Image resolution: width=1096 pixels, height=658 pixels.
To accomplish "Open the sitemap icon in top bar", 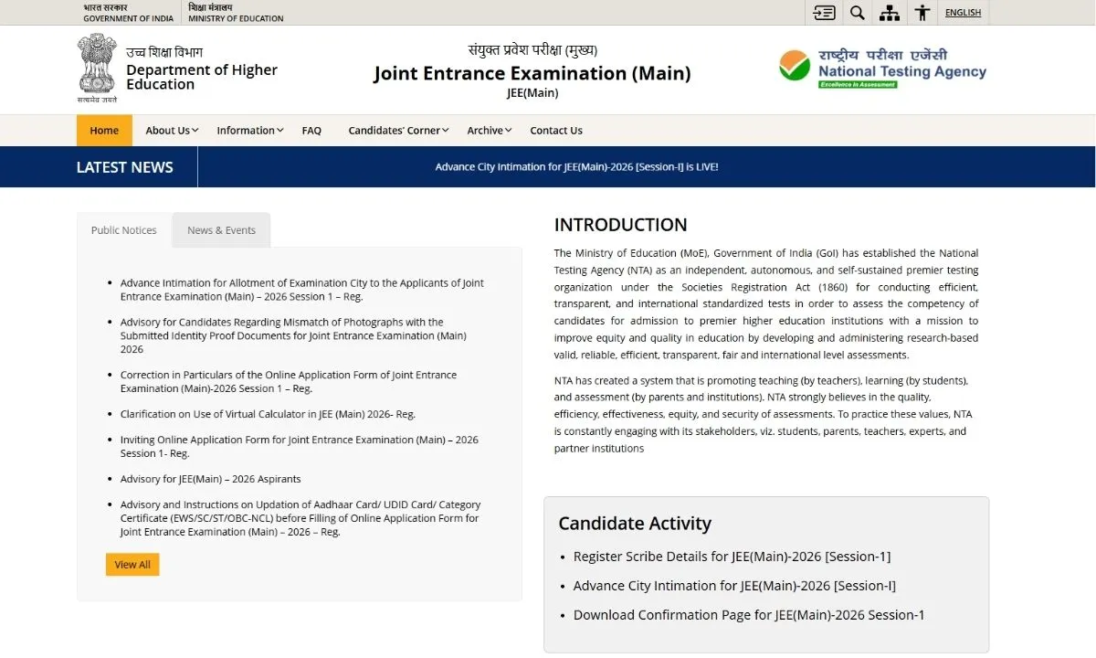I will click(889, 13).
